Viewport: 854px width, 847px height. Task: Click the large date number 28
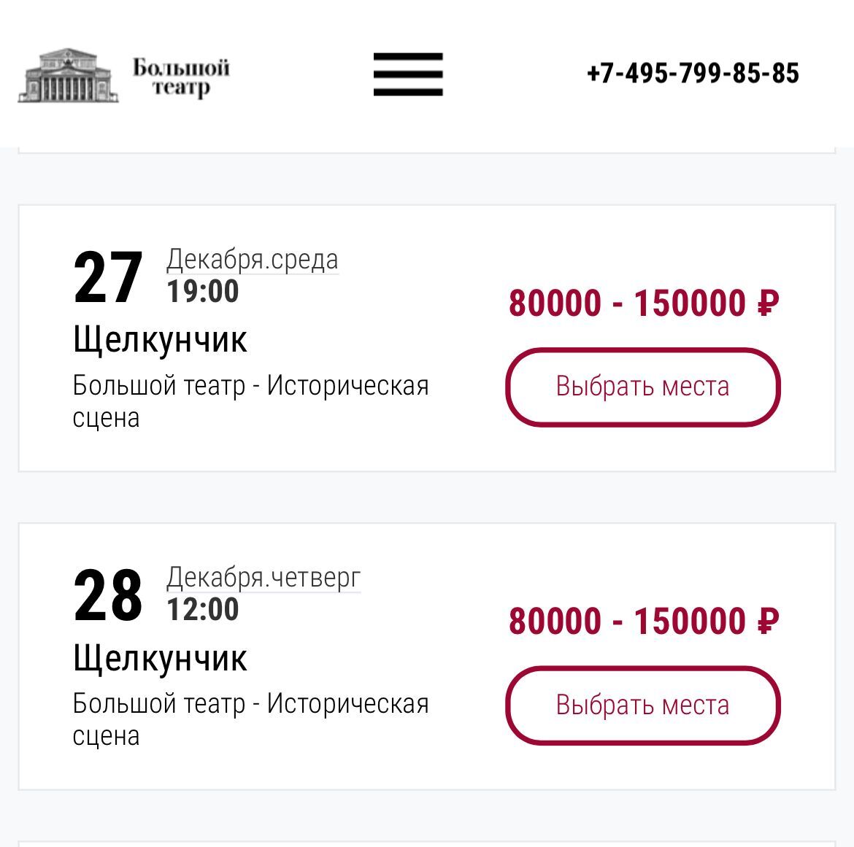tap(108, 595)
